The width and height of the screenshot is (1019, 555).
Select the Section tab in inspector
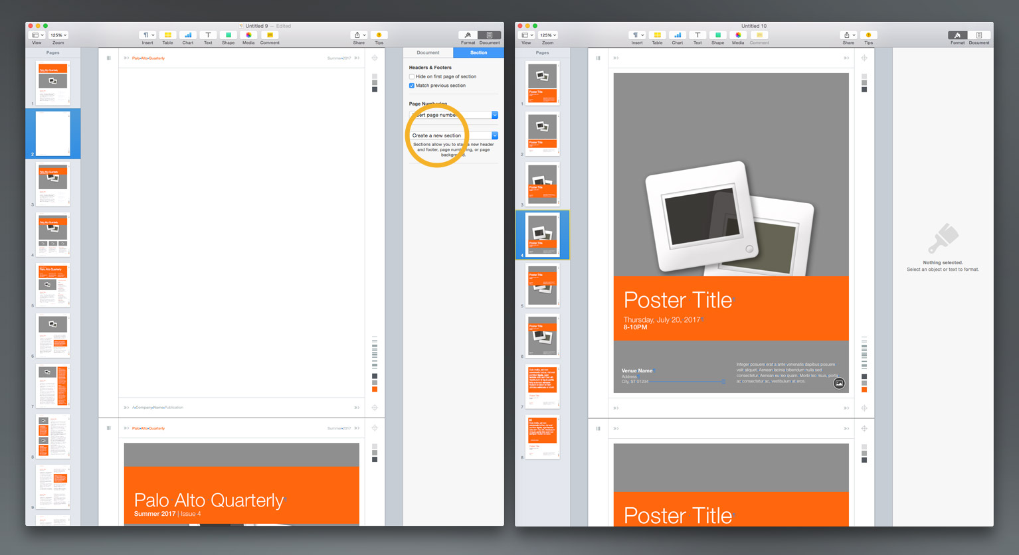(x=478, y=52)
